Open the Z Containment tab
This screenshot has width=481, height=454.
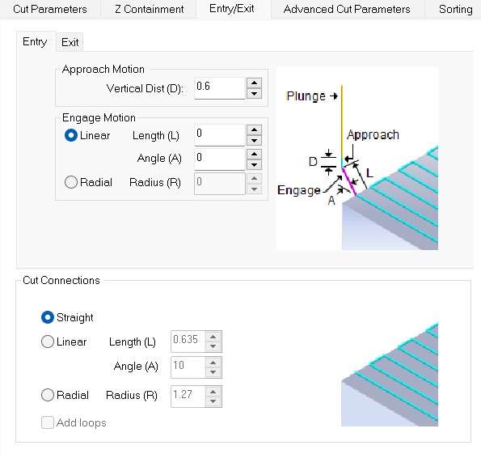(x=150, y=9)
